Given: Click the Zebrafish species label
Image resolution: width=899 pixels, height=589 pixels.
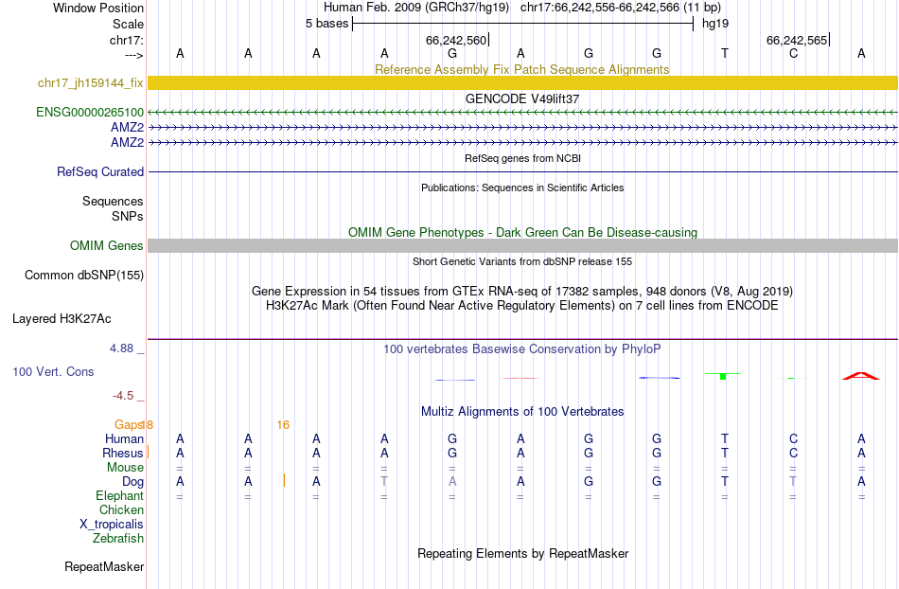Looking at the screenshot, I should pos(118,538).
